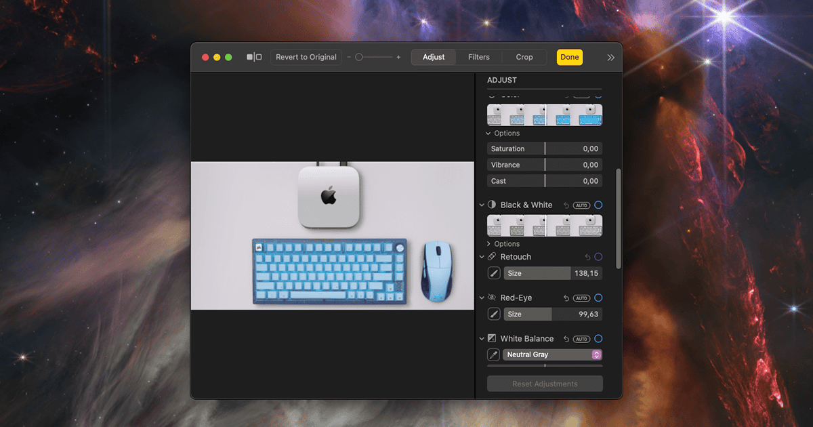The width and height of the screenshot is (813, 427).
Task: Switch to the Crop tab
Action: 524,58
